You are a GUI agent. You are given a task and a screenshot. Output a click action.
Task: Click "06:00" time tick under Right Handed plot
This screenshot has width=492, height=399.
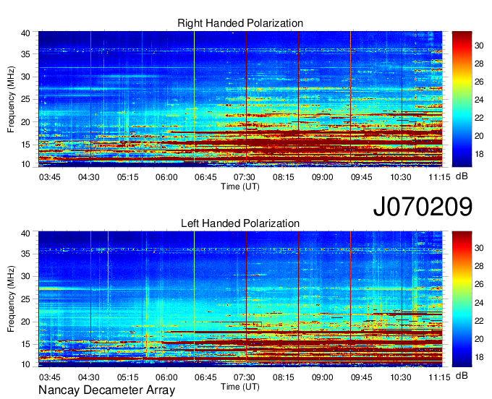(166, 177)
